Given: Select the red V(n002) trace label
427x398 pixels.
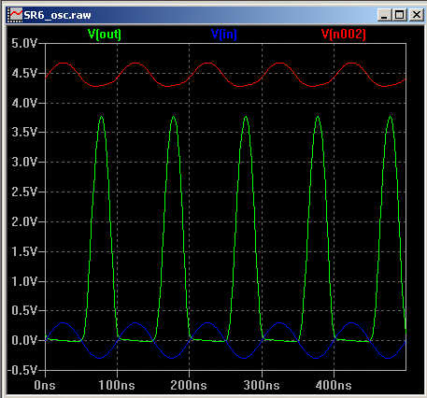Looking at the screenshot, I should [344, 34].
